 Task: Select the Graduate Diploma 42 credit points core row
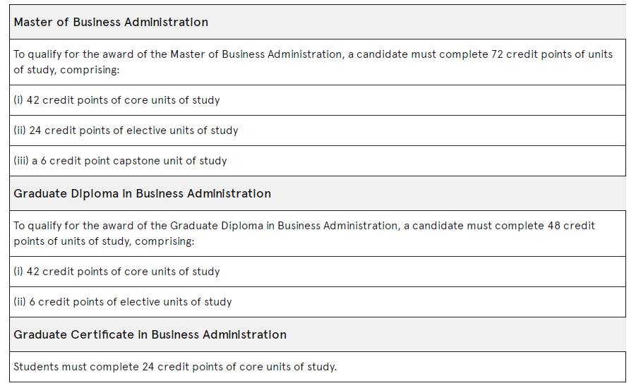tap(318, 272)
